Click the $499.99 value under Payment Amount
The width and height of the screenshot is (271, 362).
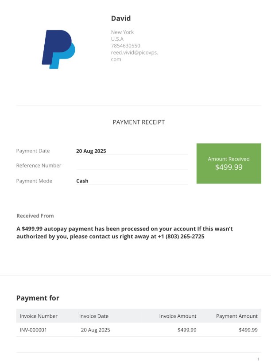pos(248,330)
